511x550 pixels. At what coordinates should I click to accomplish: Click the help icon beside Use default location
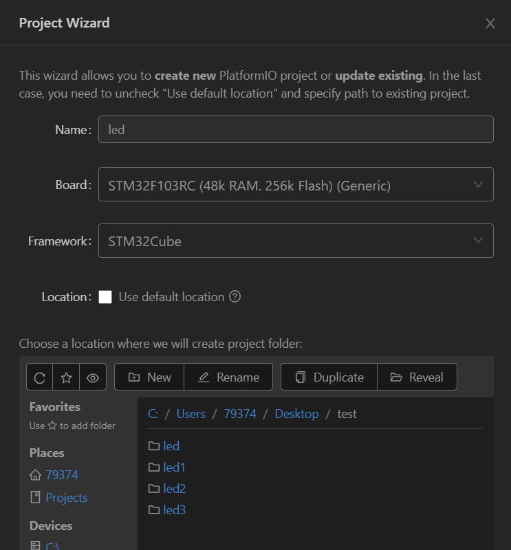click(235, 297)
